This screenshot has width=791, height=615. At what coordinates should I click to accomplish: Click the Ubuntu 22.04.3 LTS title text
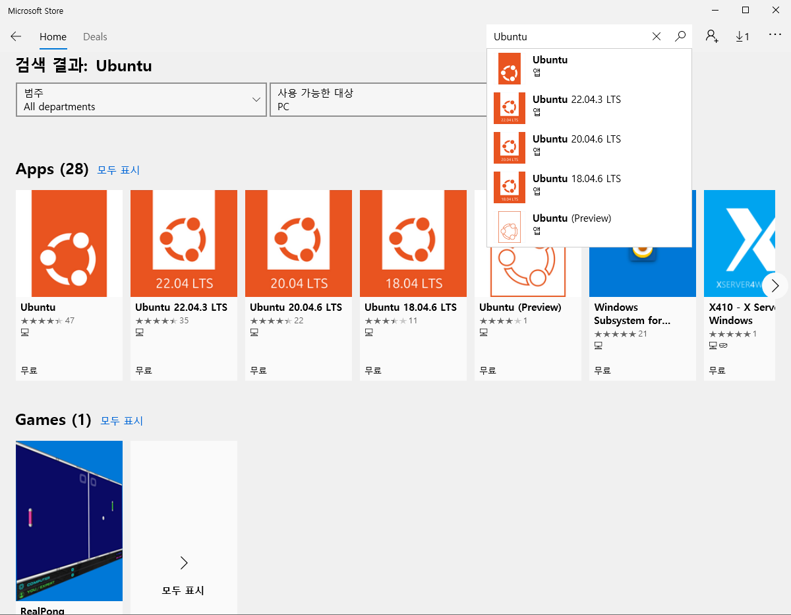tap(181, 307)
